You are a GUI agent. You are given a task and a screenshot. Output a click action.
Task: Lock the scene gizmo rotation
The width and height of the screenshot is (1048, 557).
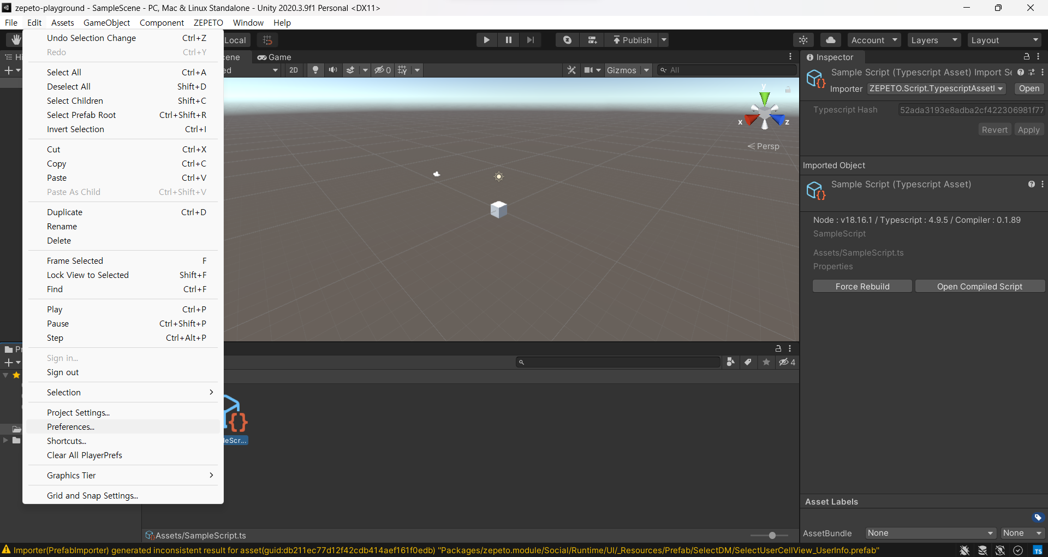click(788, 89)
